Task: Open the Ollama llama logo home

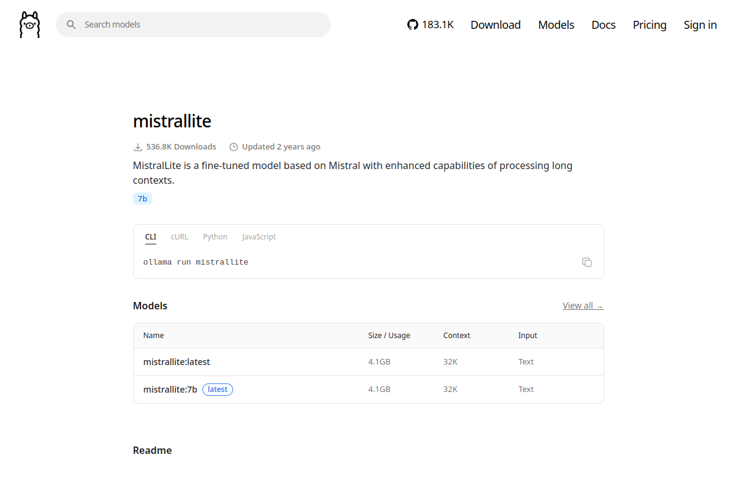Action: pyautogui.click(x=29, y=24)
